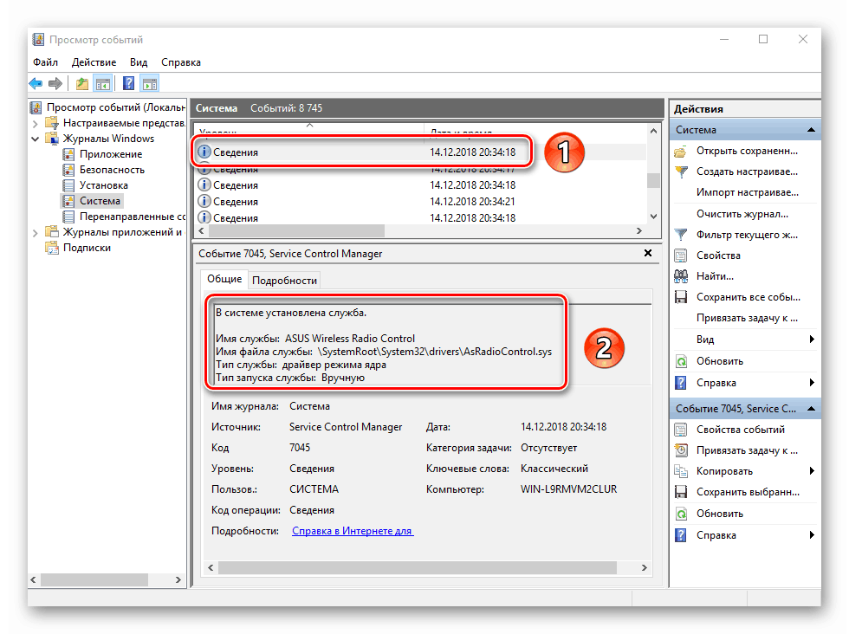Click the Forward arrow toolbar icon
The width and height of the screenshot is (849, 634).
tap(55, 83)
